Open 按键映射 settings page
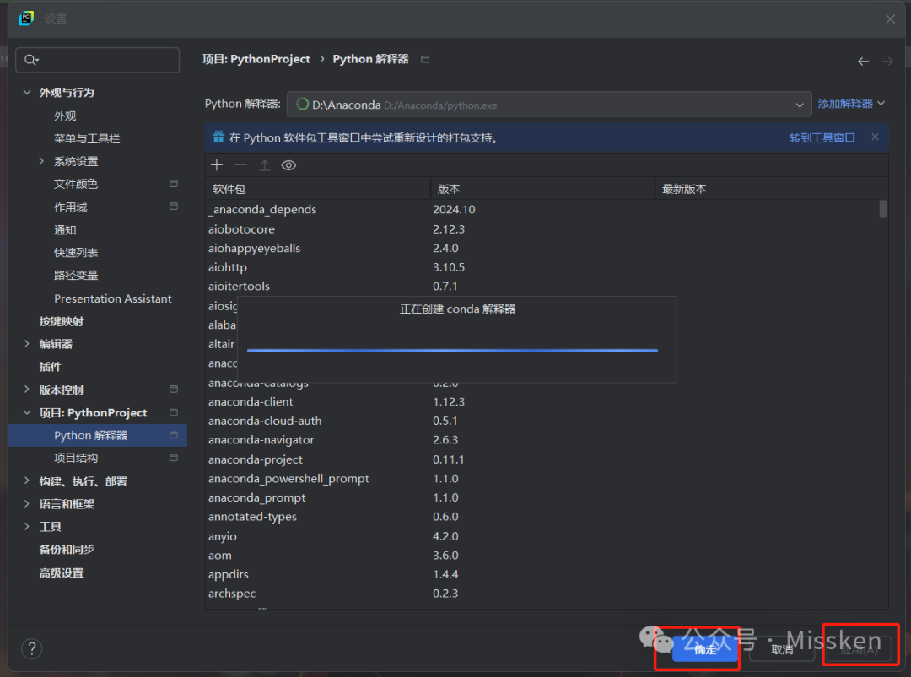Viewport: 911px width, 677px height. tap(61, 321)
